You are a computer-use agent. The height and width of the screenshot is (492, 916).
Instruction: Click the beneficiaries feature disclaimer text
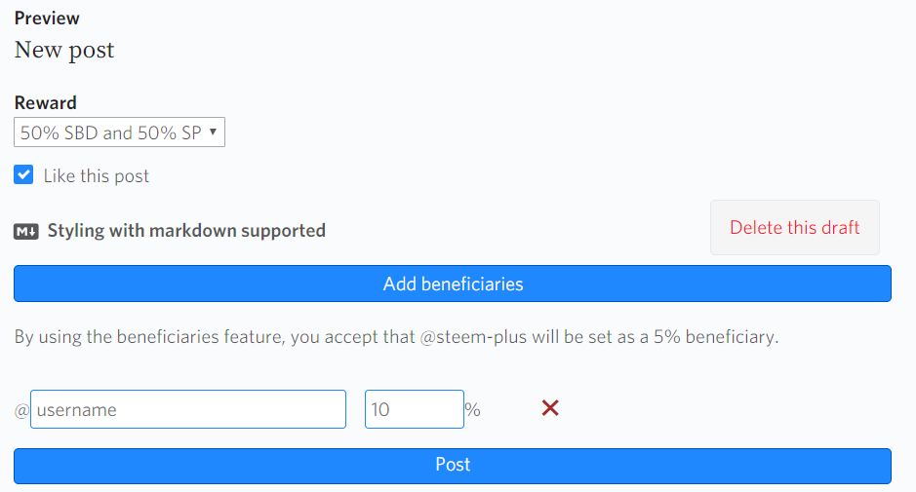pyautogui.click(x=244, y=338)
